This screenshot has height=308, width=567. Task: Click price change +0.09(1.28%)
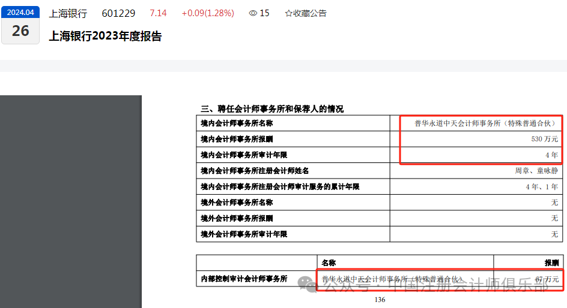coord(208,13)
